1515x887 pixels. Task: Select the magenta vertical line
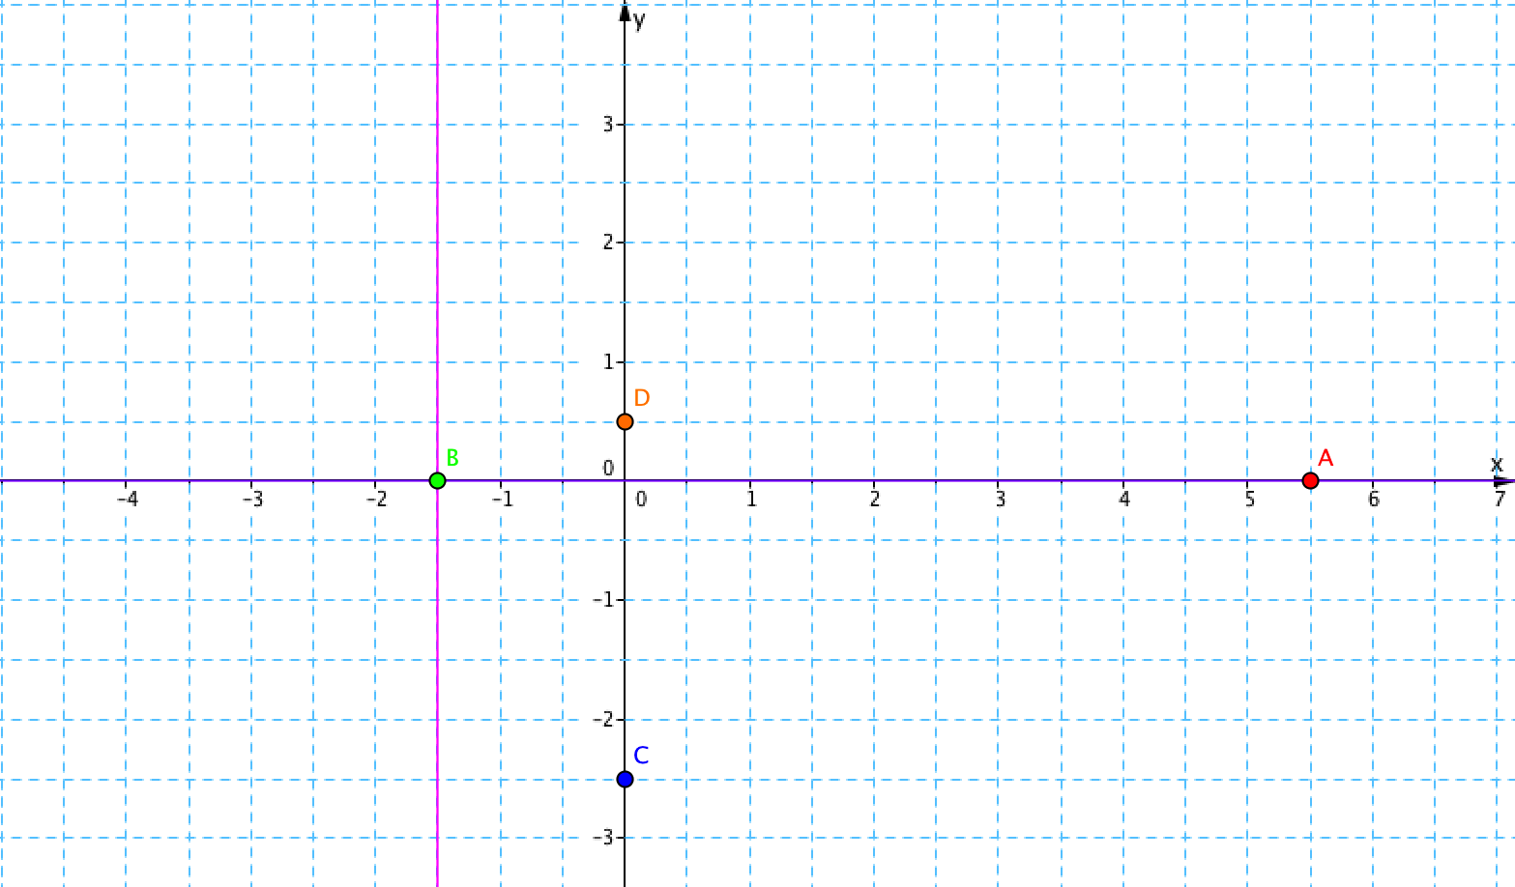(x=438, y=242)
